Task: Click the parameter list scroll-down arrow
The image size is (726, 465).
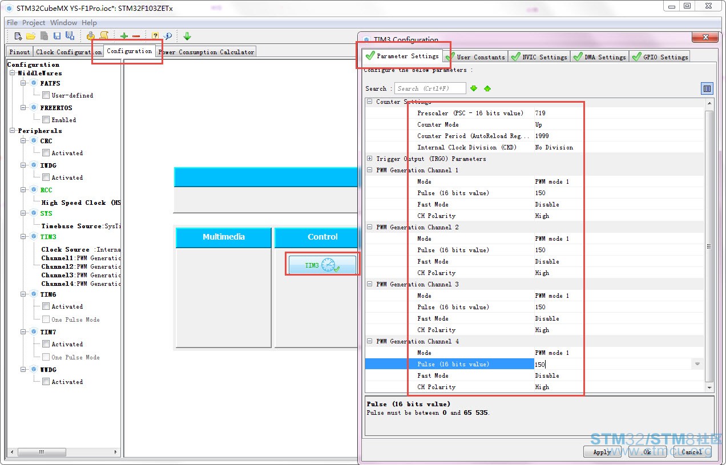Action: tap(709, 387)
